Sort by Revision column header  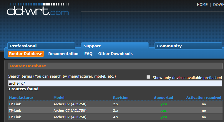pos(121,98)
